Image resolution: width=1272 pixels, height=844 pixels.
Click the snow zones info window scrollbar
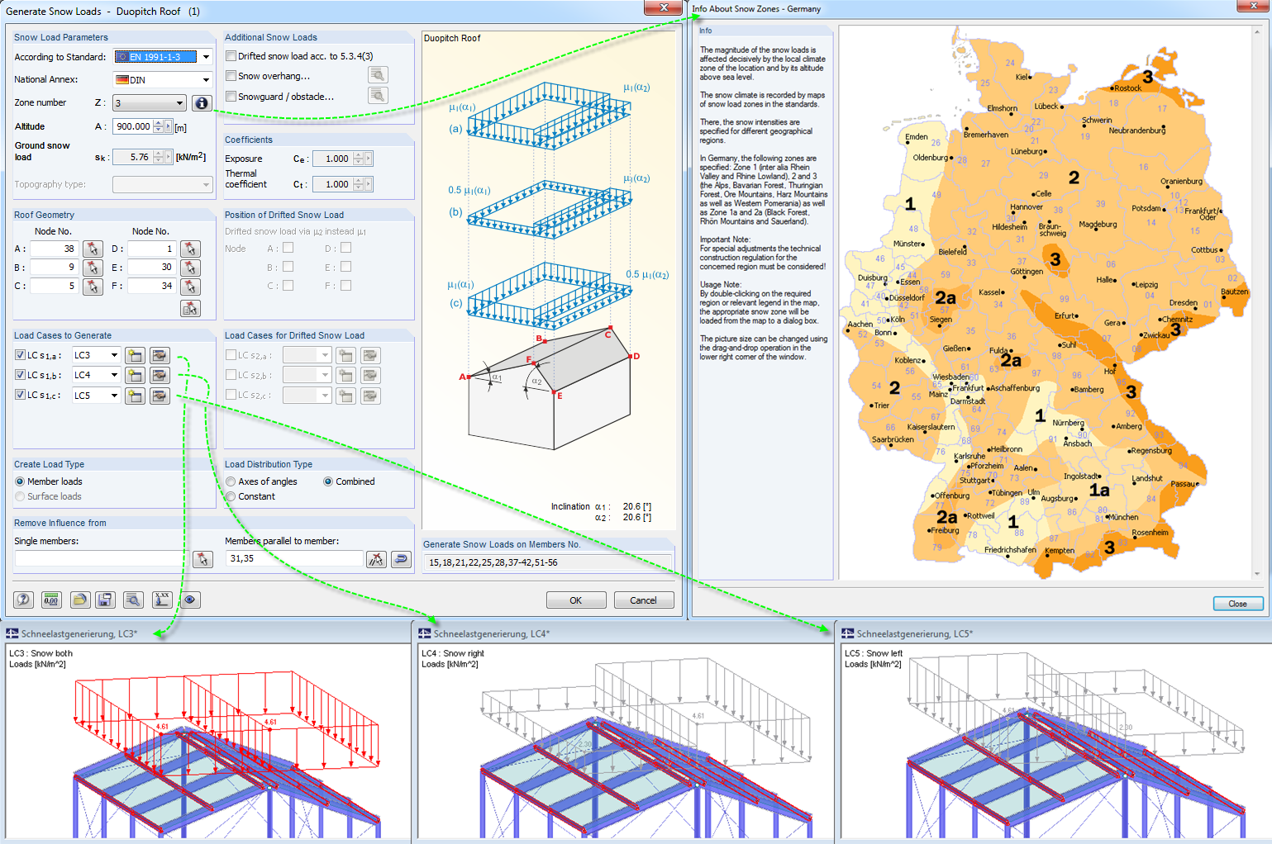point(1257,303)
